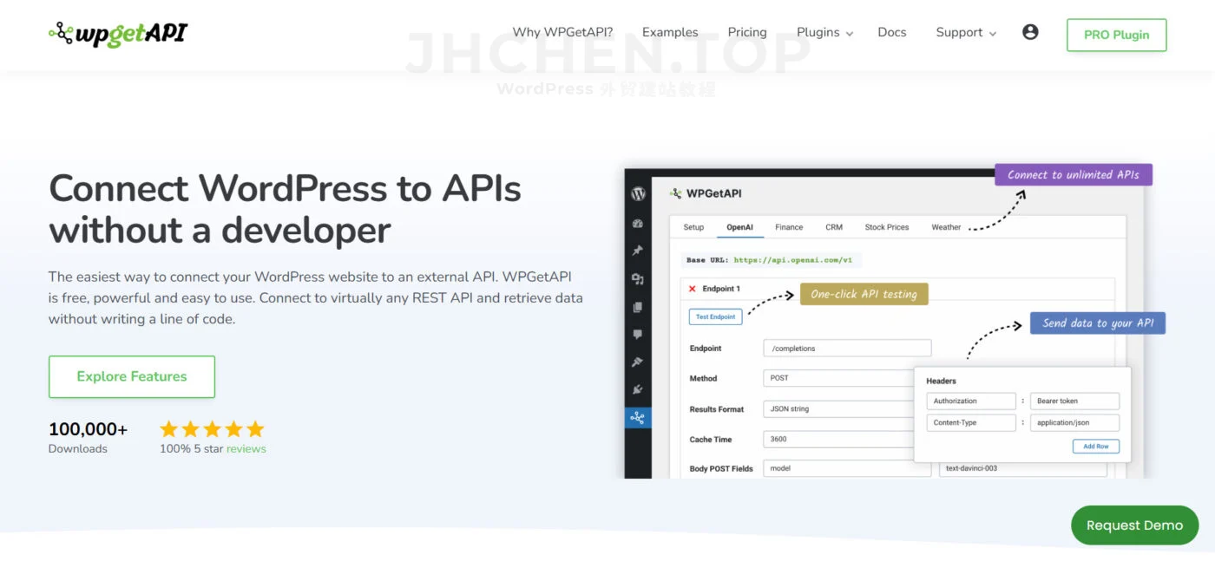Image resolution: width=1215 pixels, height=561 pixels.
Task: Switch to the Setup tab
Action: coord(693,227)
